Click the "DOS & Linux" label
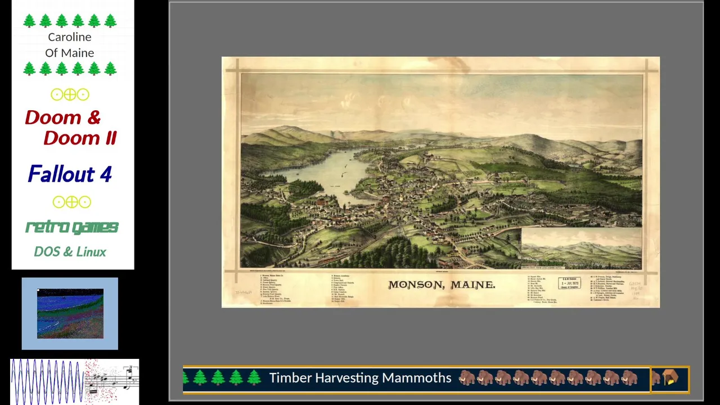The height and width of the screenshot is (405, 720). tap(70, 251)
